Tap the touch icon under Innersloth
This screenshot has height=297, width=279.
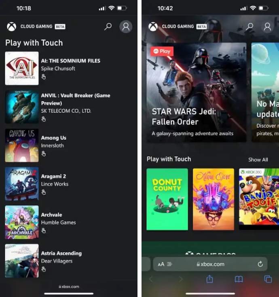coord(44,154)
